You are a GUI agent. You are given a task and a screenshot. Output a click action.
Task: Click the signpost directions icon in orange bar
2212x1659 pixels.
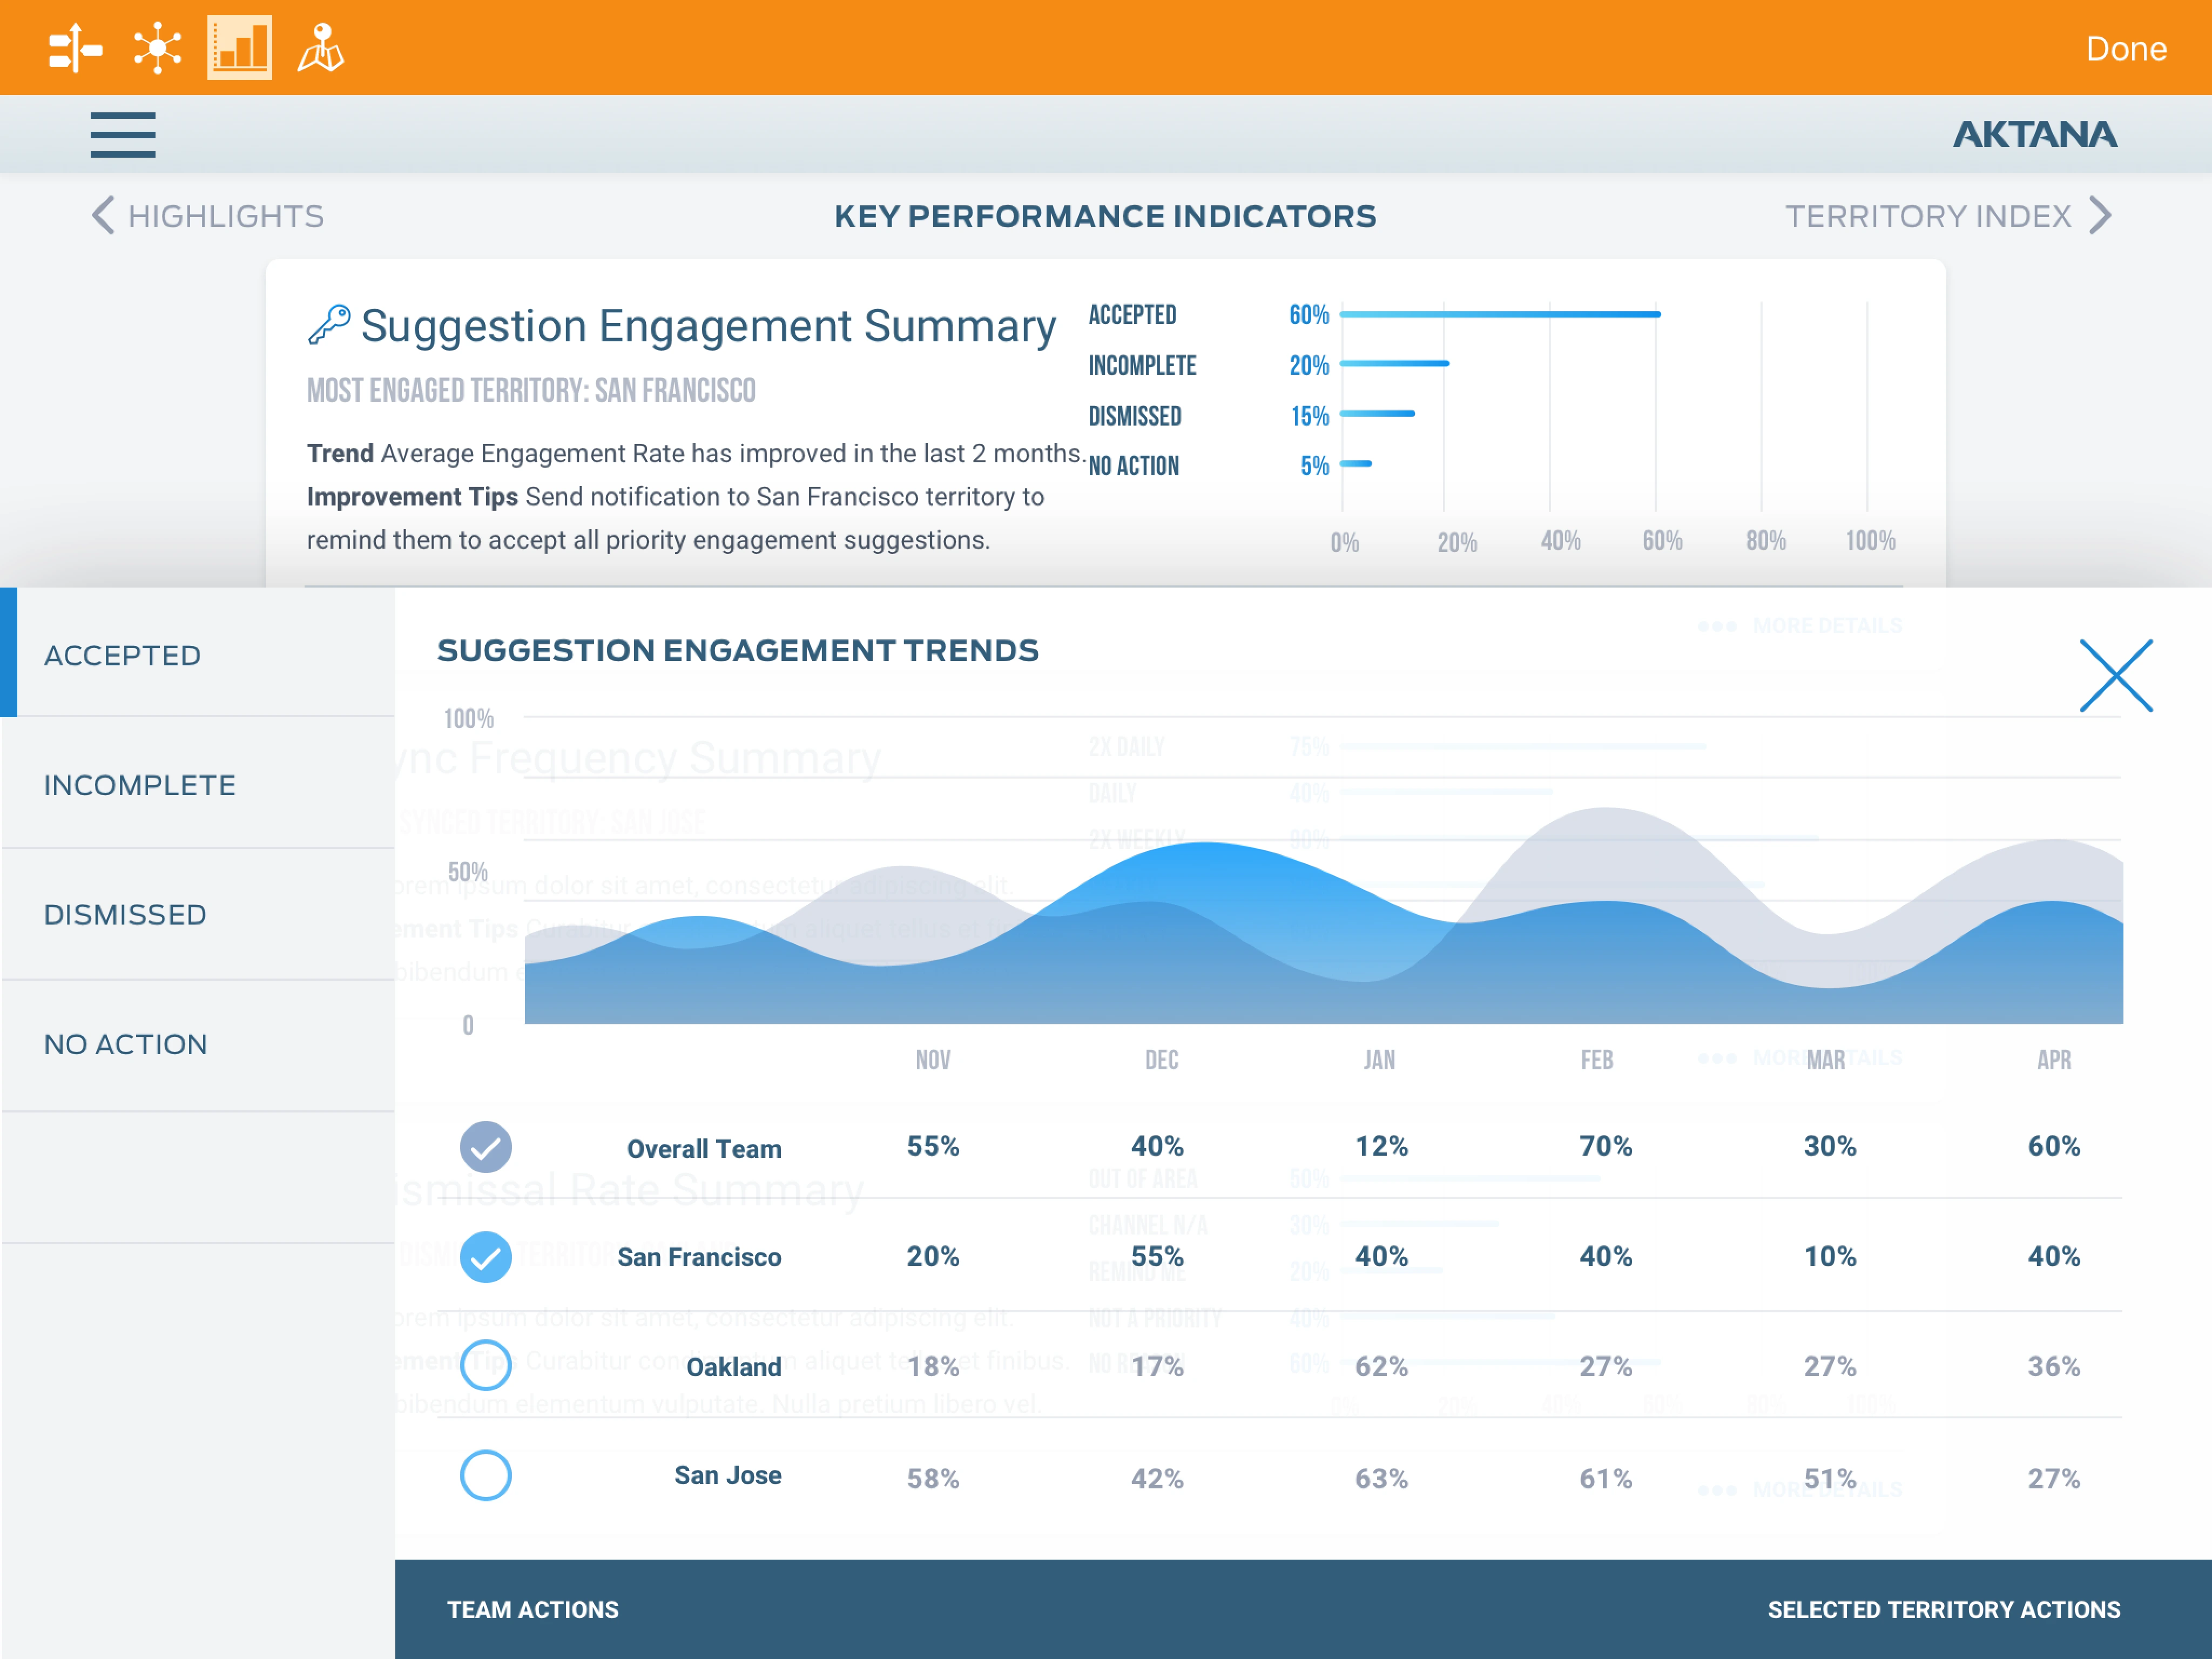click(x=75, y=48)
